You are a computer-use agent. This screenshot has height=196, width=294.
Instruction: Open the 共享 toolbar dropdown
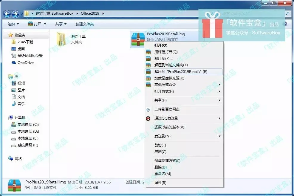61,24
